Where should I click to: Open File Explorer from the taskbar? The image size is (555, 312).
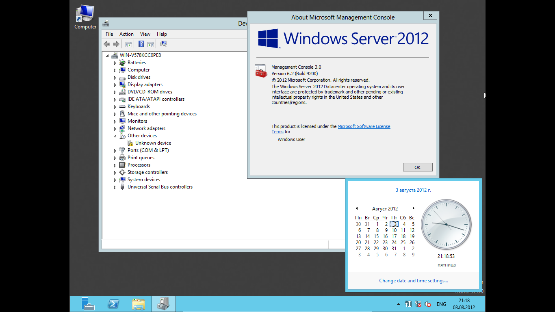click(x=139, y=304)
